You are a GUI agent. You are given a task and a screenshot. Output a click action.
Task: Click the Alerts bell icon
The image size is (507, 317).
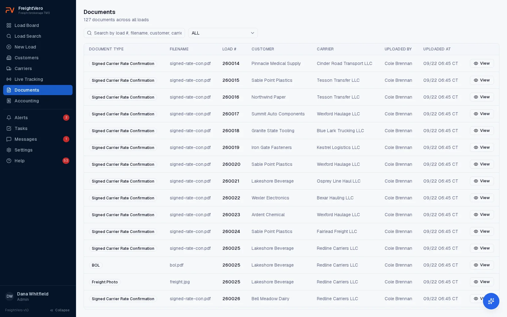[x=9, y=118]
